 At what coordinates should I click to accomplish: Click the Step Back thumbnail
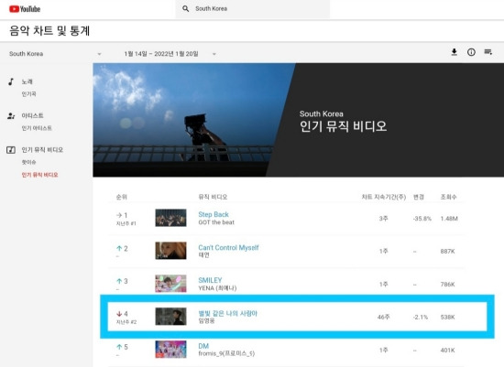coord(170,218)
